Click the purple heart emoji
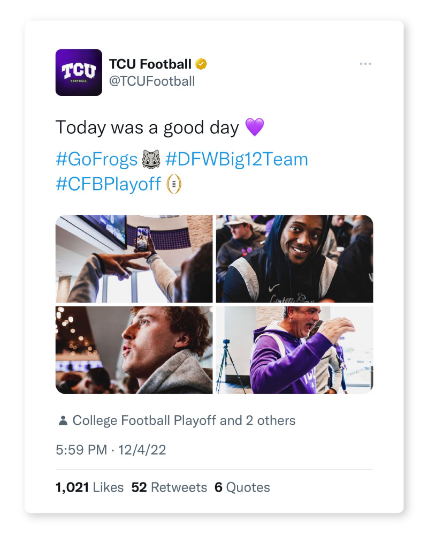 [x=255, y=127]
